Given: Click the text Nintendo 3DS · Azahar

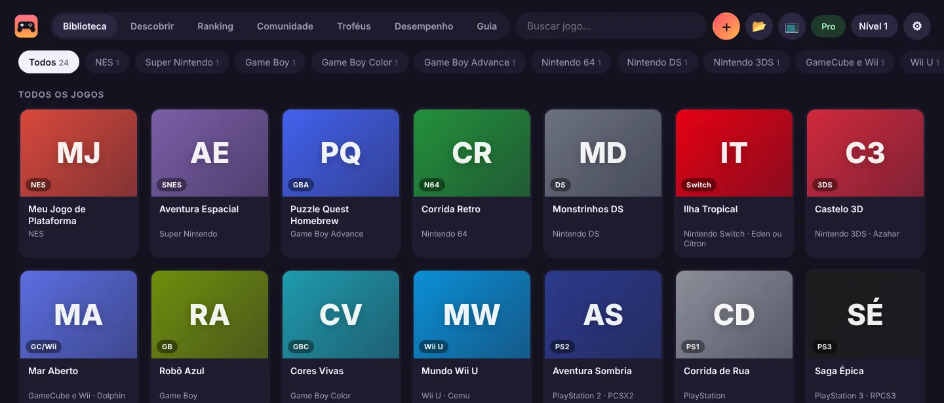Looking at the screenshot, I should [x=857, y=234].
